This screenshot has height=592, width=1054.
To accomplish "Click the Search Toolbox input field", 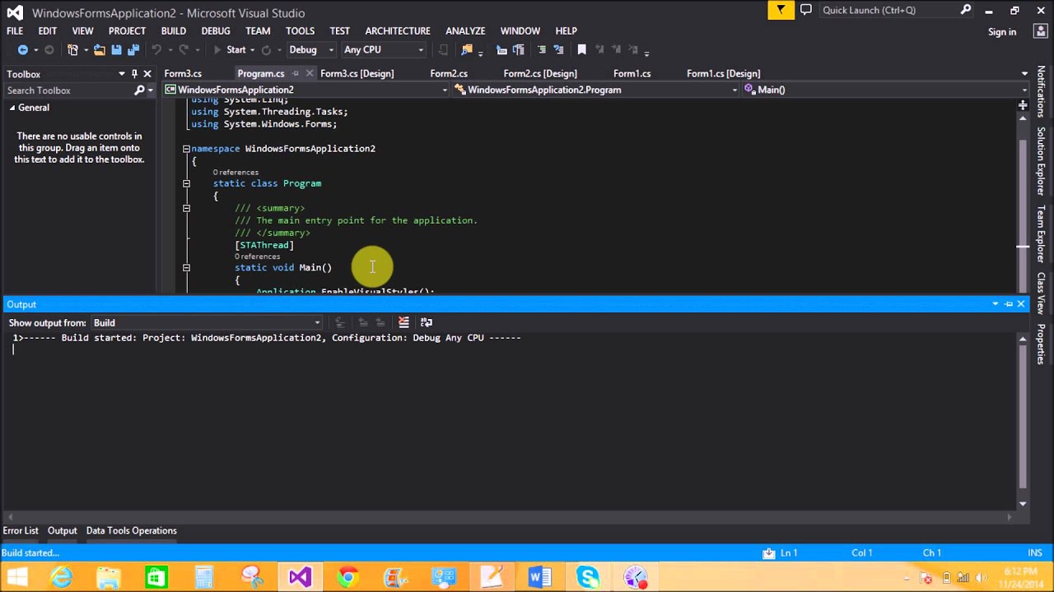I will tap(68, 90).
